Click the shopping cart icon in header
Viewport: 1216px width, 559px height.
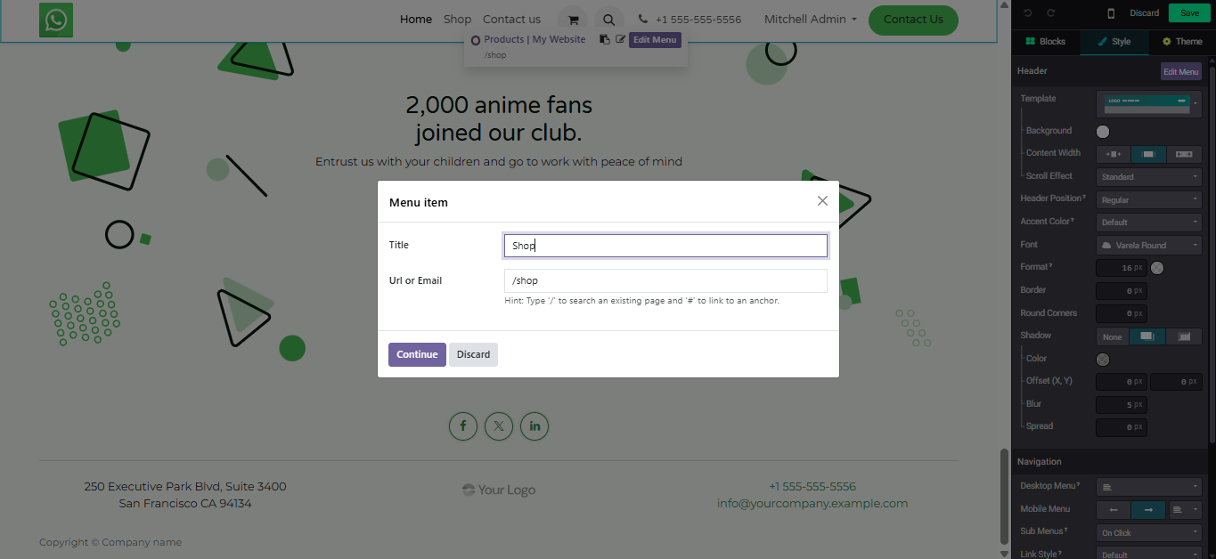573,20
